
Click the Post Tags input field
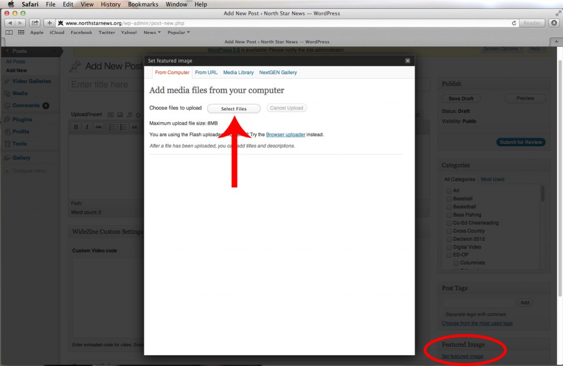(x=478, y=302)
